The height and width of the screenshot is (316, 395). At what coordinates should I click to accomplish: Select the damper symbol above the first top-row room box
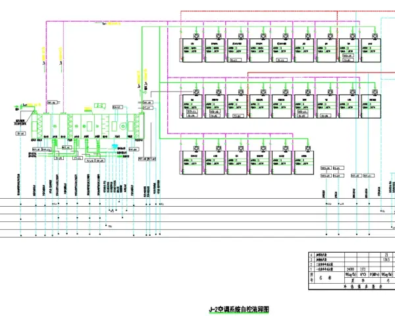tap(196, 36)
